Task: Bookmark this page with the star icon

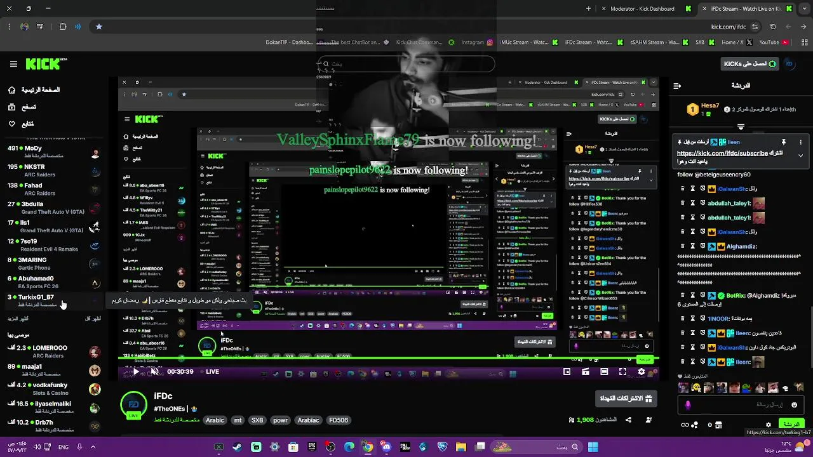Action: 99,27
